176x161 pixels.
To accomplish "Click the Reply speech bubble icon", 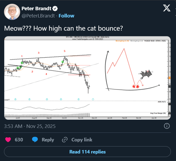I will 35,140.
